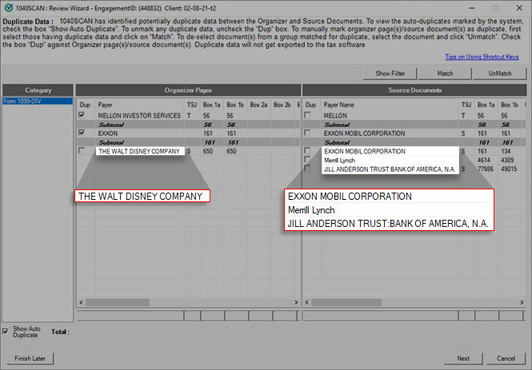Open Tips on Using Shortcut Keys link

482,57
